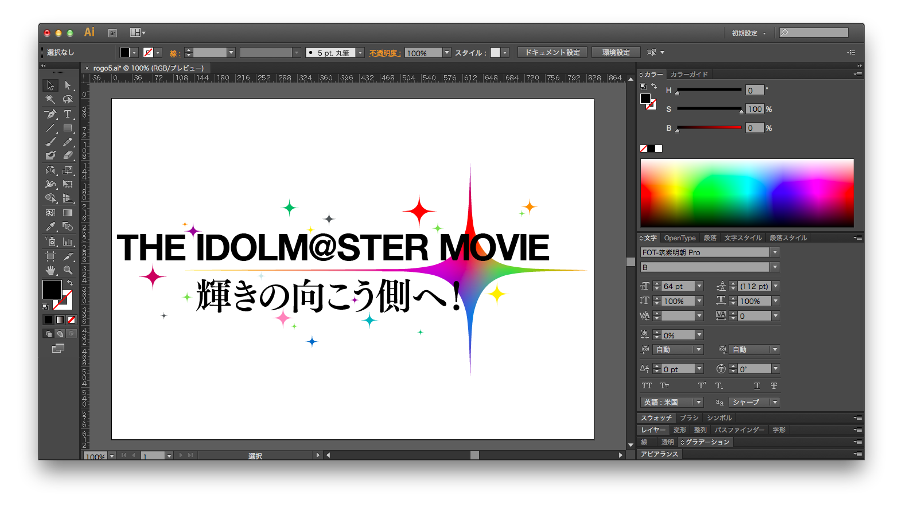Open leading (112 pt) dropdown

776,286
